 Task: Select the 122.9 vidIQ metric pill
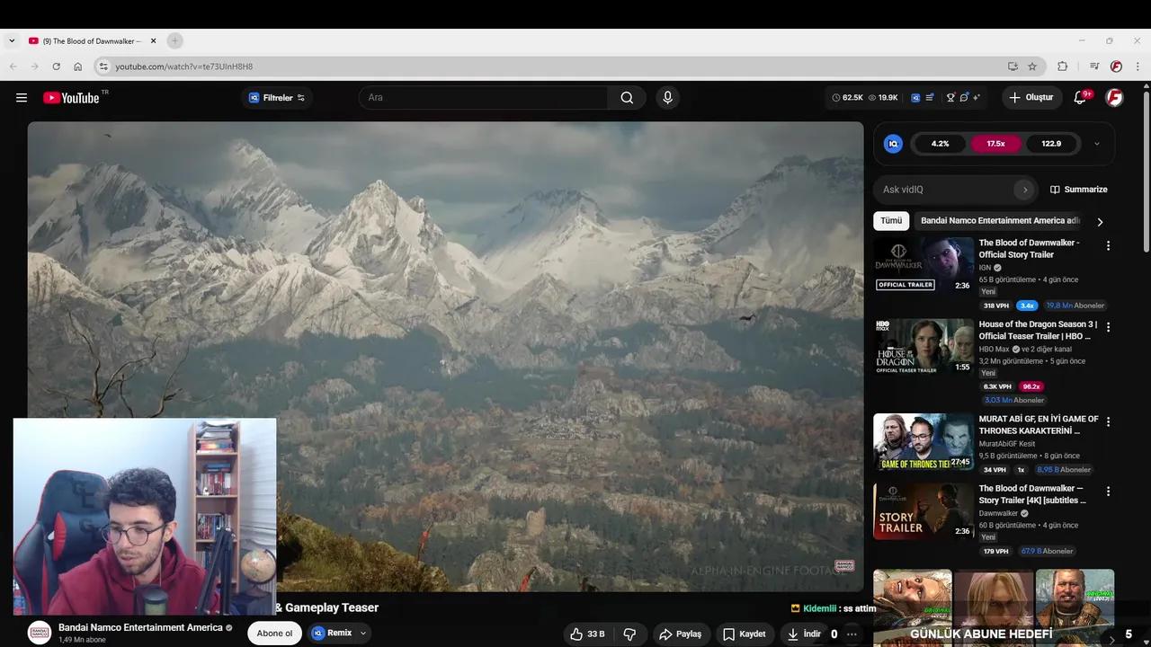click(1051, 144)
